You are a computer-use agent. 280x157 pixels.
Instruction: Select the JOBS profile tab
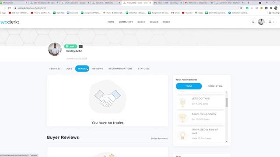click(69, 68)
